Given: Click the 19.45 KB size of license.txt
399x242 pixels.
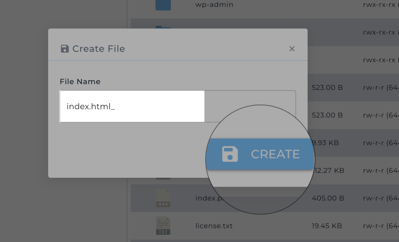Looking at the screenshot, I should click(x=327, y=226).
